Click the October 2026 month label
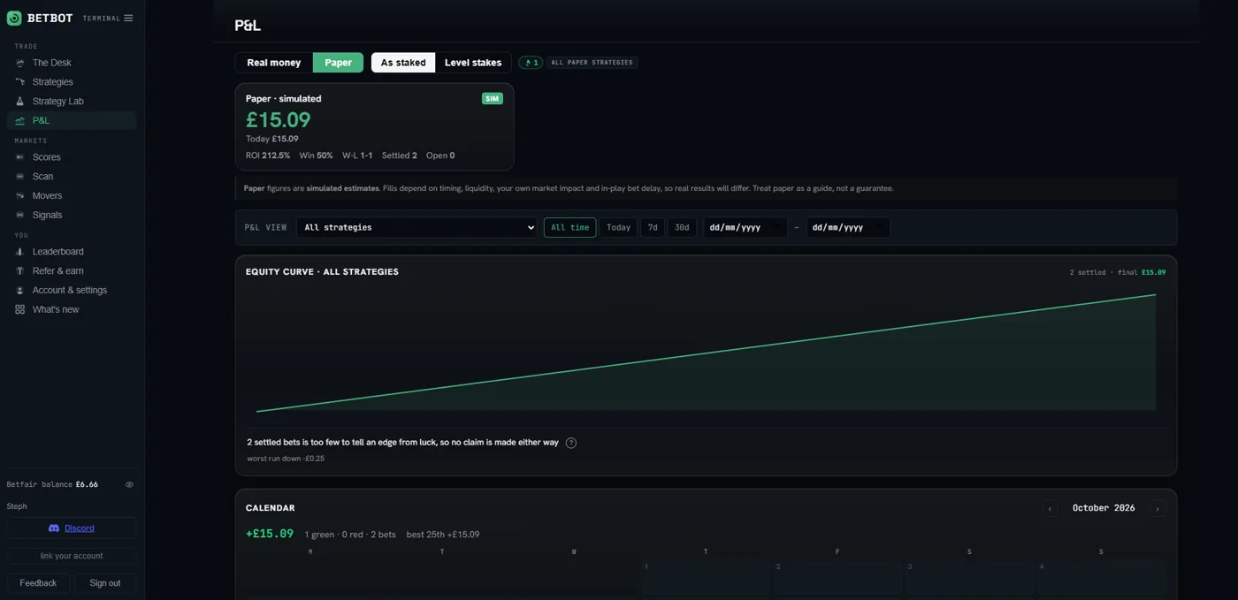The image size is (1238, 600). (x=1104, y=508)
